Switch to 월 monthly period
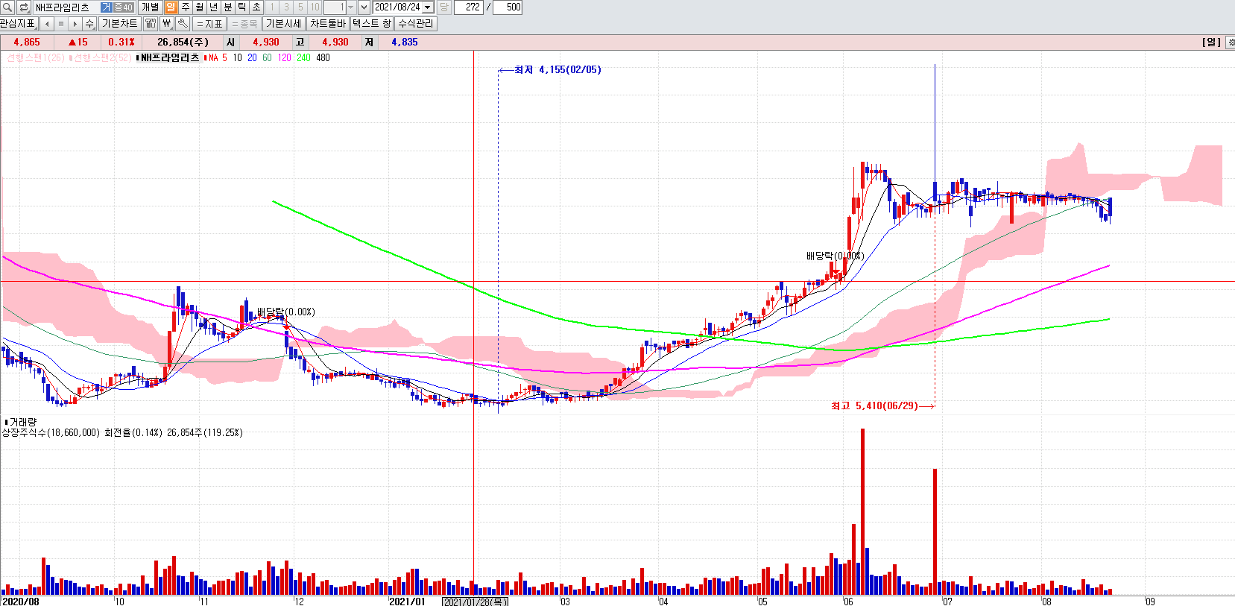Image resolution: width=1235 pixels, height=606 pixels. point(200,7)
